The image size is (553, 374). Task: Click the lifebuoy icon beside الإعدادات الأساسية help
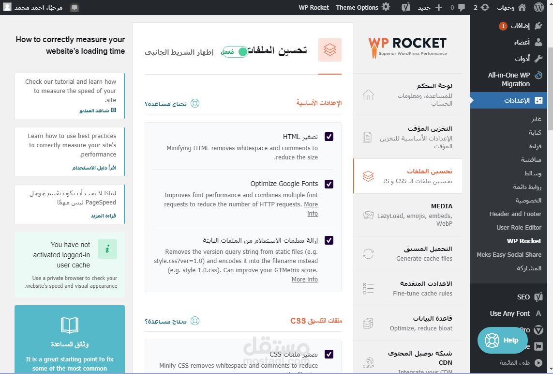pyautogui.click(x=195, y=103)
